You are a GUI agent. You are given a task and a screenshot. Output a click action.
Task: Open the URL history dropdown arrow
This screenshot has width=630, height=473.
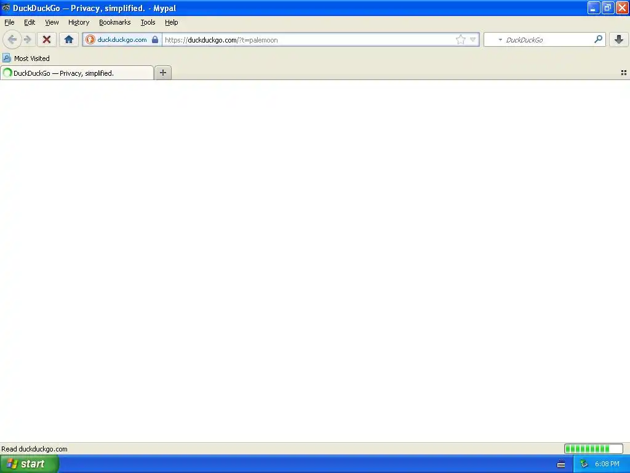pos(473,39)
